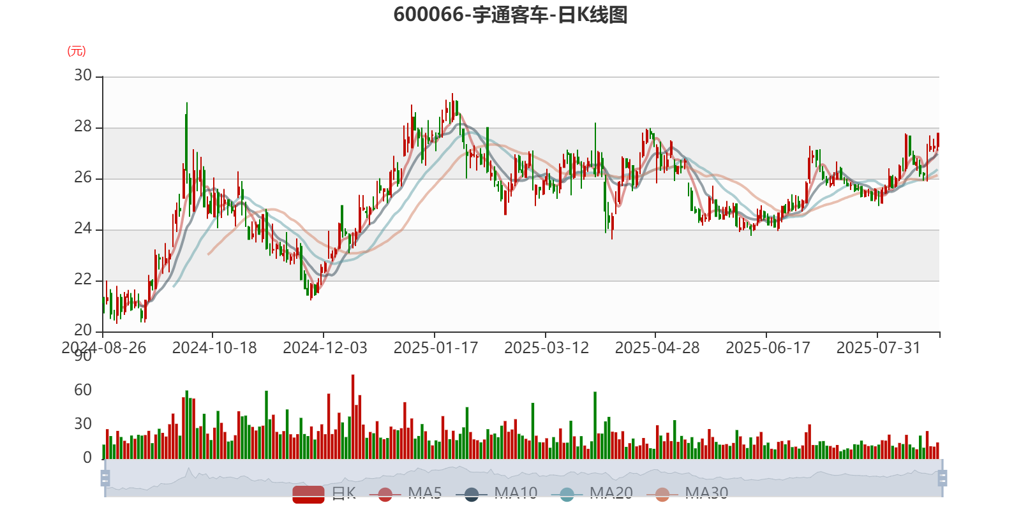Click the price axis label 26
1021x510 pixels.
click(x=83, y=178)
